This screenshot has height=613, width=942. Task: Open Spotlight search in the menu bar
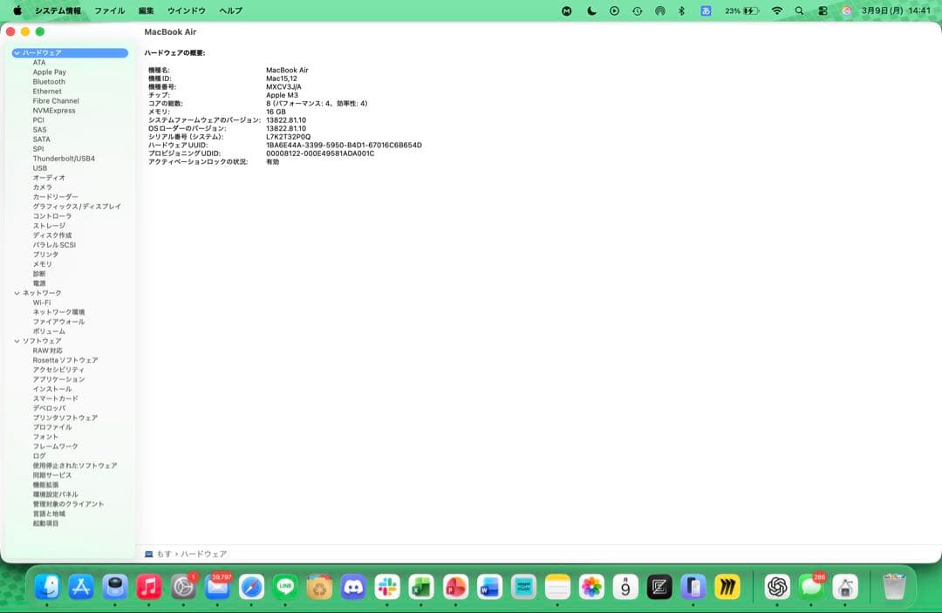click(x=799, y=10)
